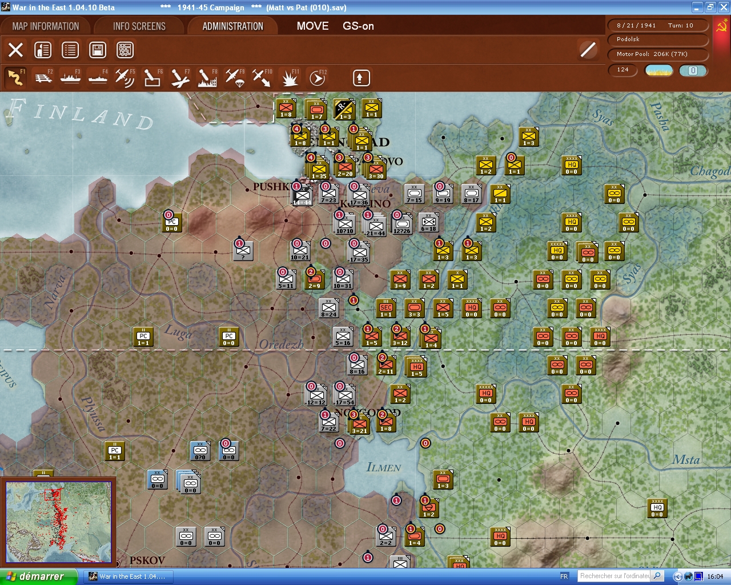
Task: Select the 3=9 unit counter
Action: point(400,279)
